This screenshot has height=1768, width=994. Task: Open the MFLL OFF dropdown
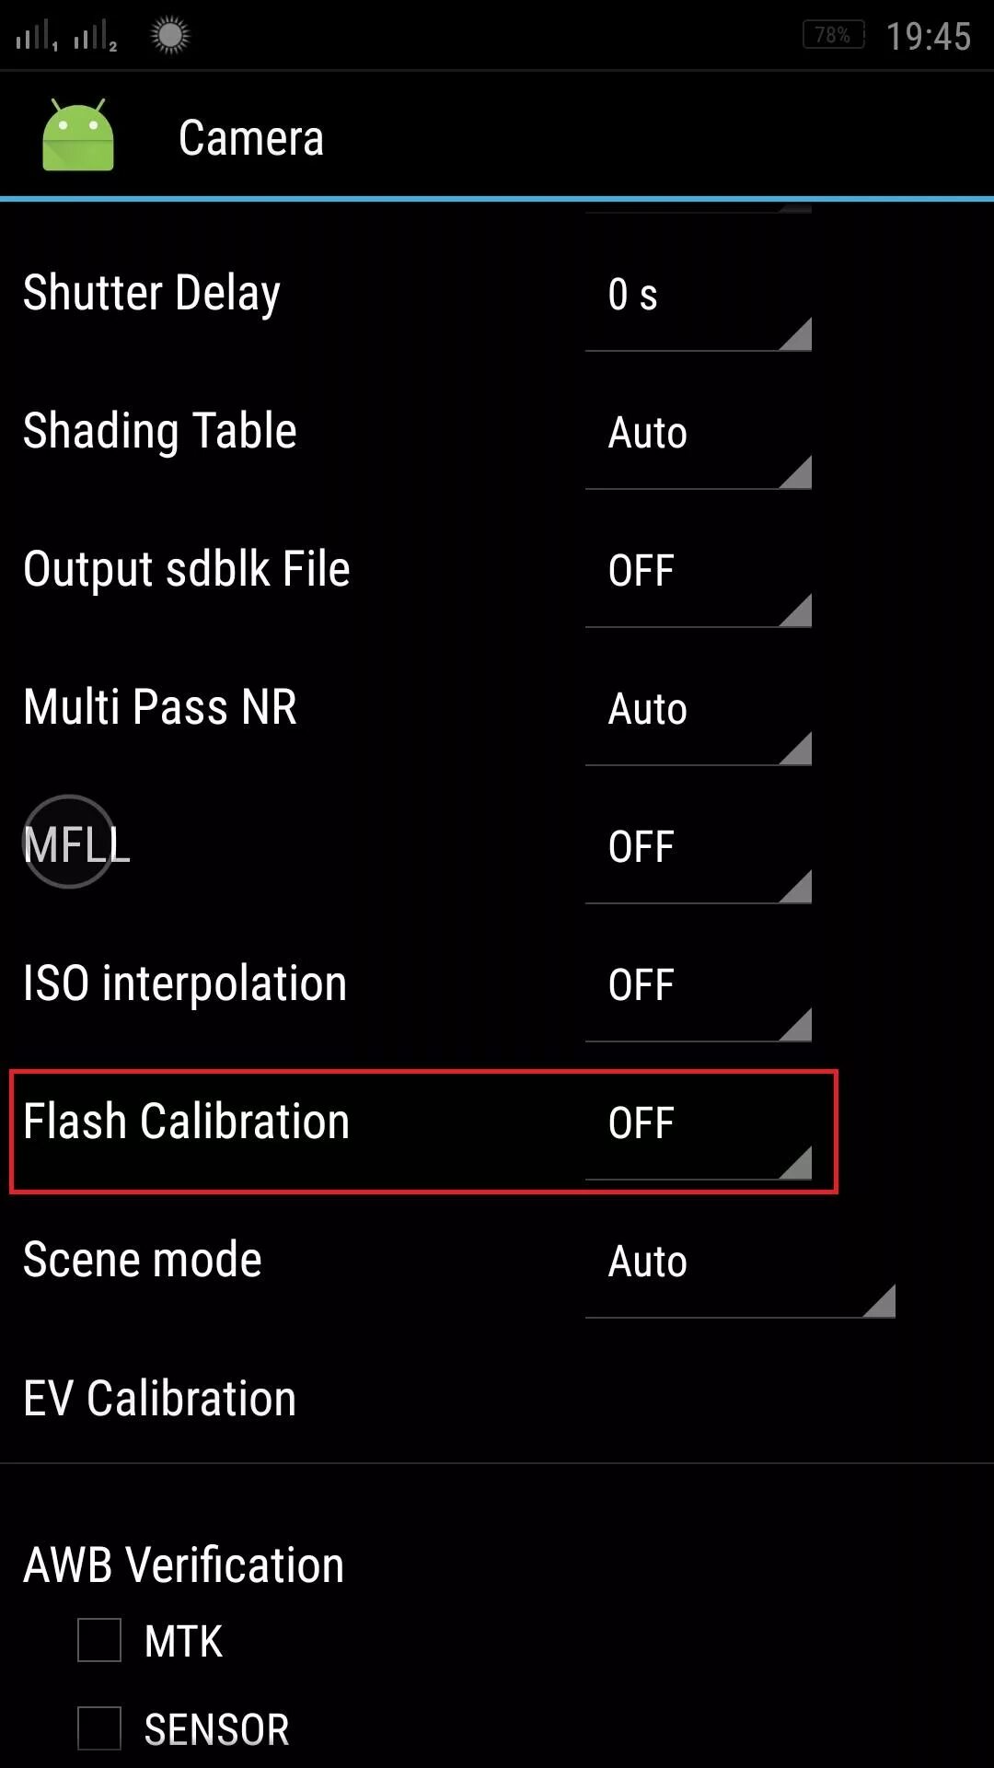coord(698,848)
